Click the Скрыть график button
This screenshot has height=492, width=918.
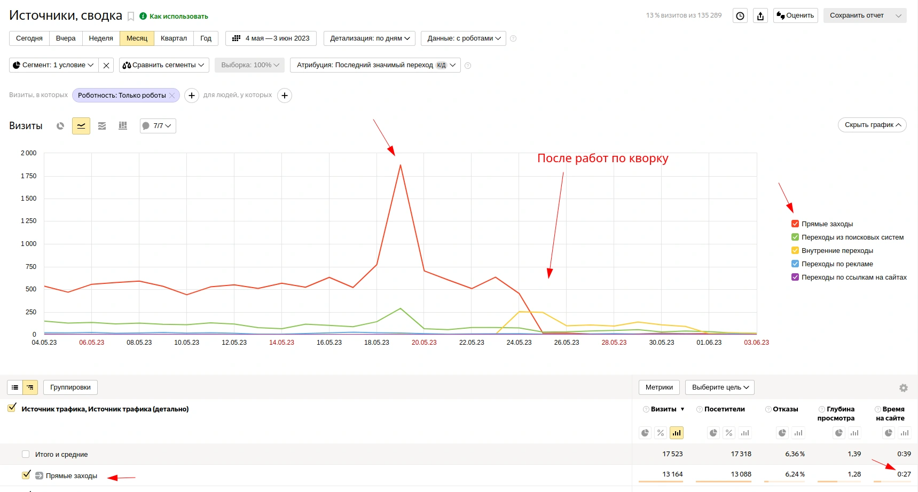click(x=872, y=125)
